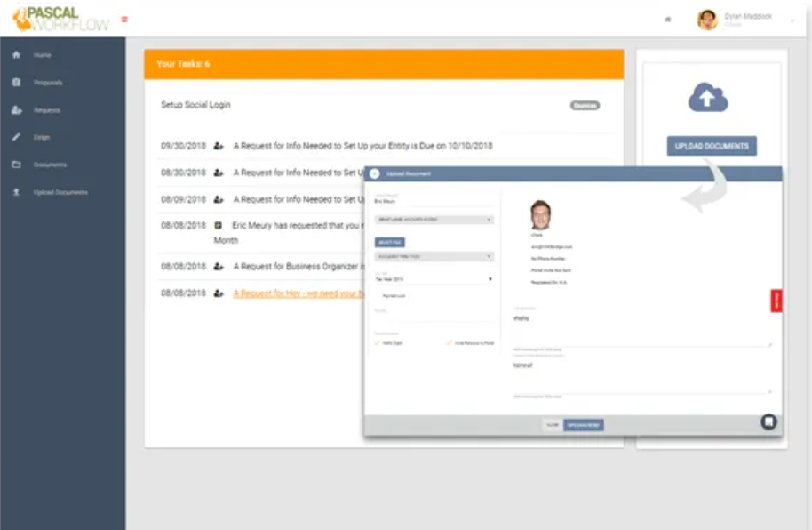812x530 pixels.
Task: Open Documents in the sidebar menu
Action: (50, 165)
